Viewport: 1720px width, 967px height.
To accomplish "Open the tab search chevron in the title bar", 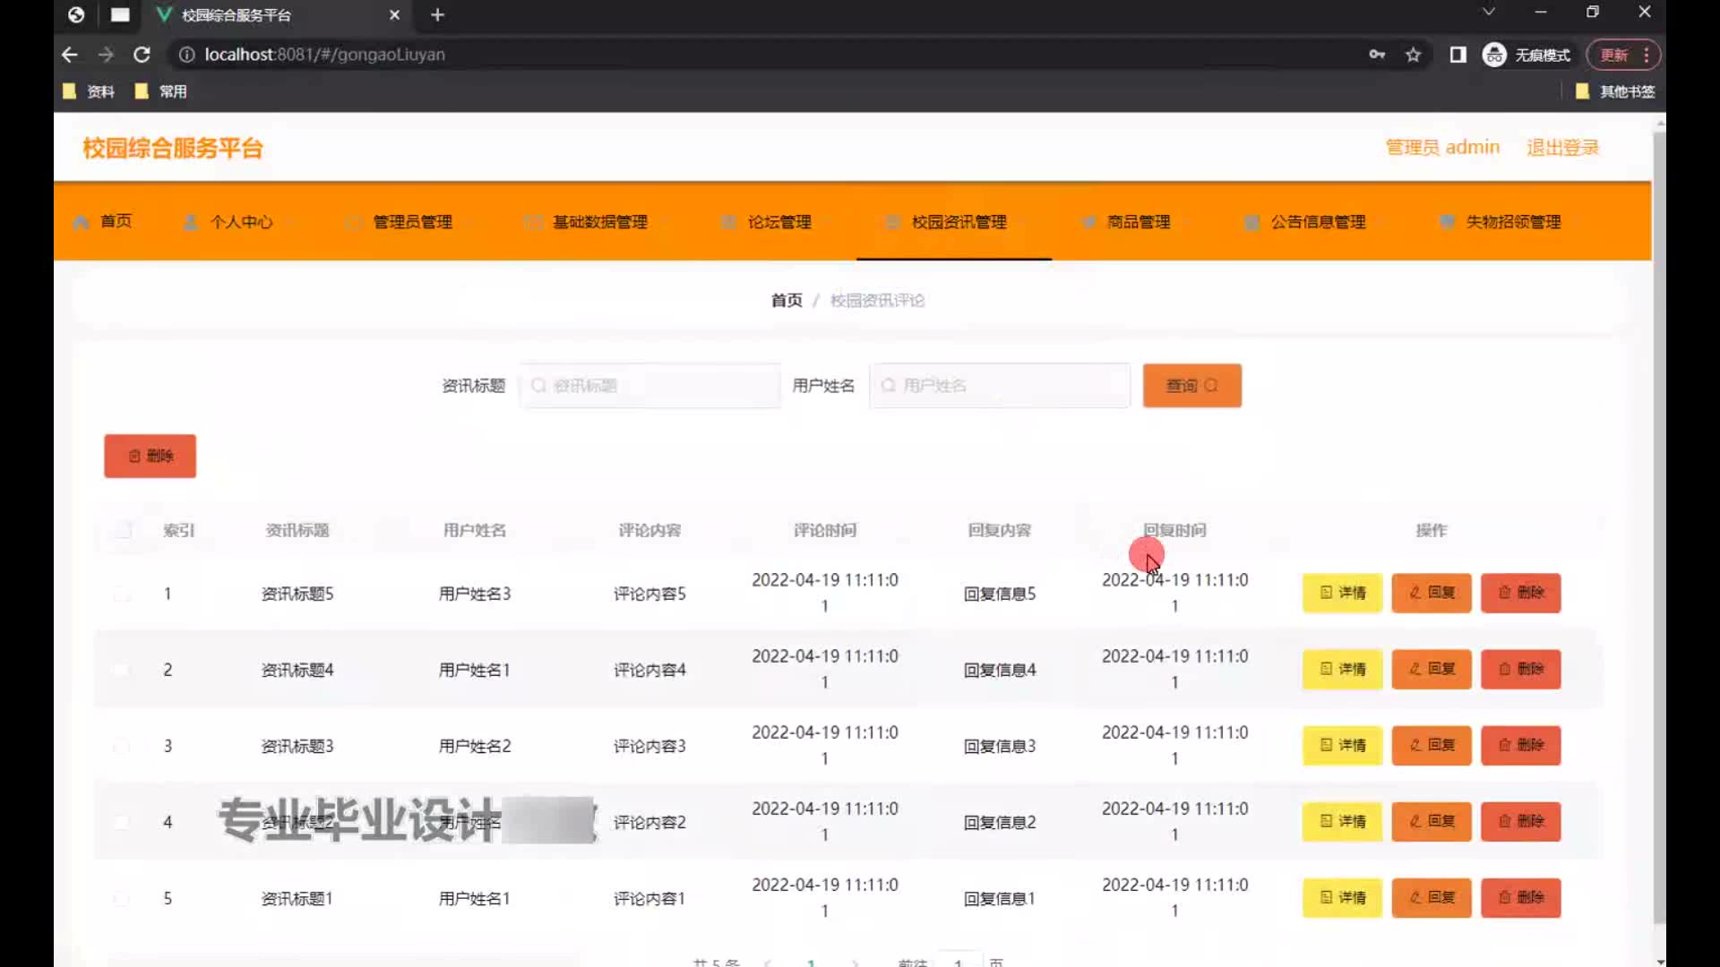I will (x=1488, y=13).
